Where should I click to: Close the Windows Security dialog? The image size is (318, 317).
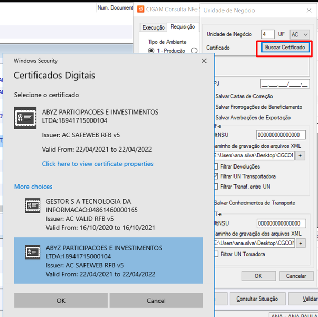tap(204, 61)
